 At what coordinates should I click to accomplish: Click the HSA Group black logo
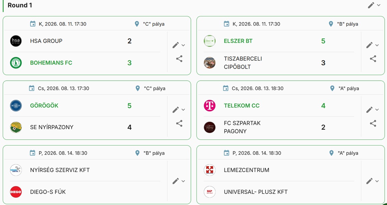(x=16, y=41)
